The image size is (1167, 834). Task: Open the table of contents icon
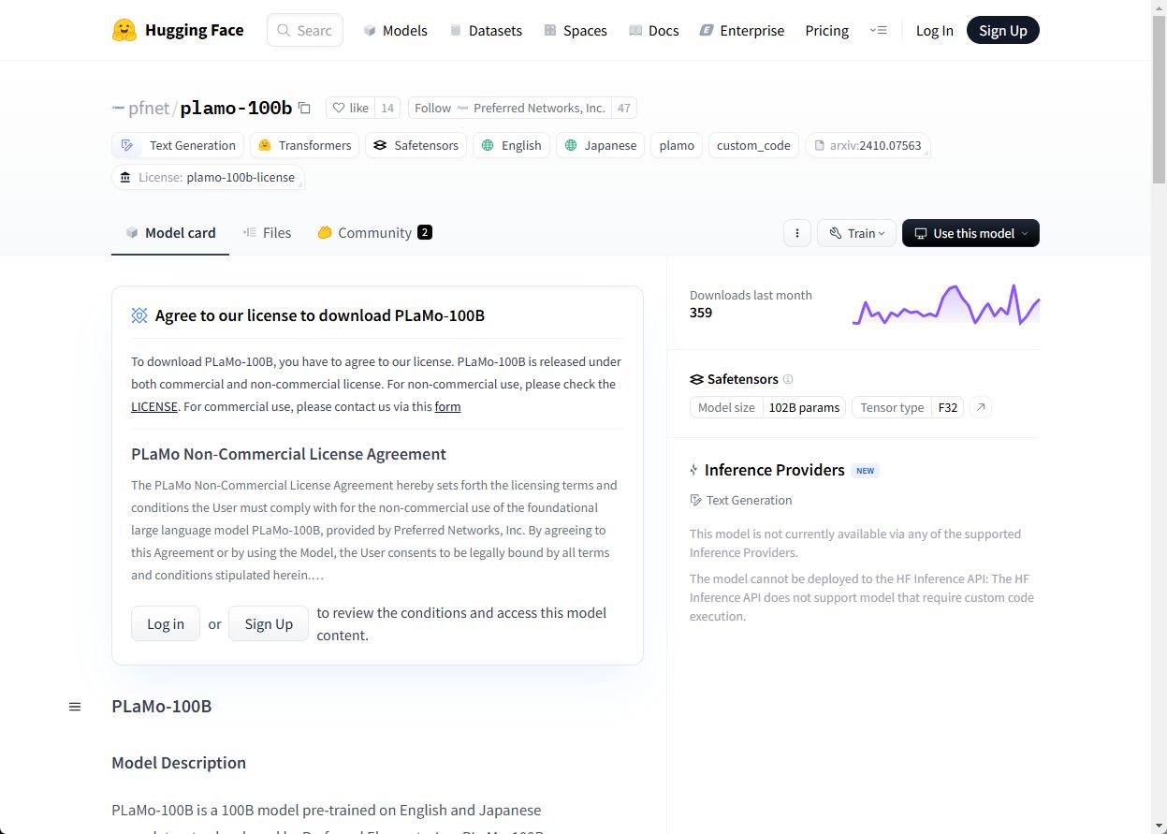75,707
